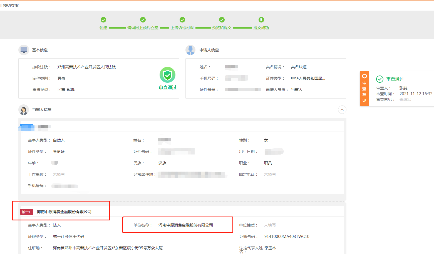434x254 pixels.
Task: Click the 当事人信息 person icon
Action: tap(24, 110)
